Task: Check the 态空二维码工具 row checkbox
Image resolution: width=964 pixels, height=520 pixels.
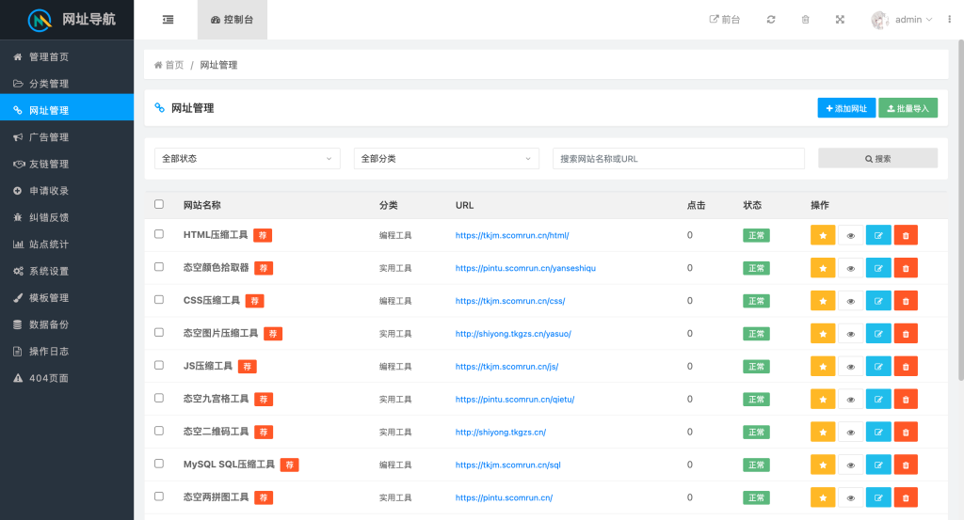Action: (x=159, y=431)
